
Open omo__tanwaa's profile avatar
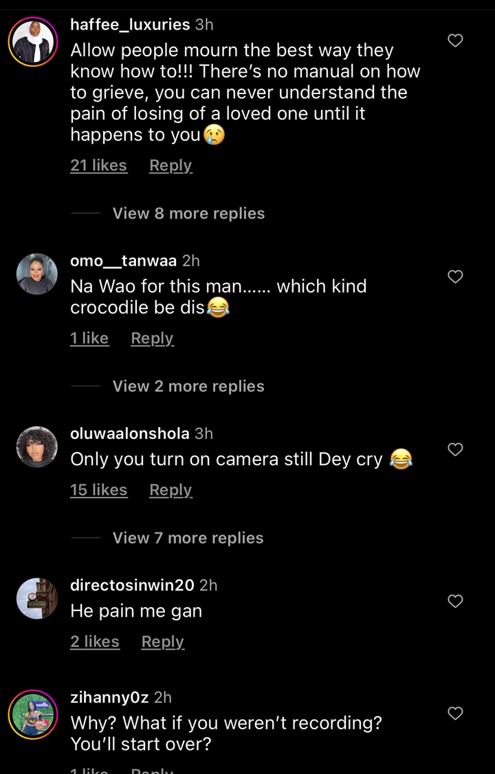tap(36, 274)
